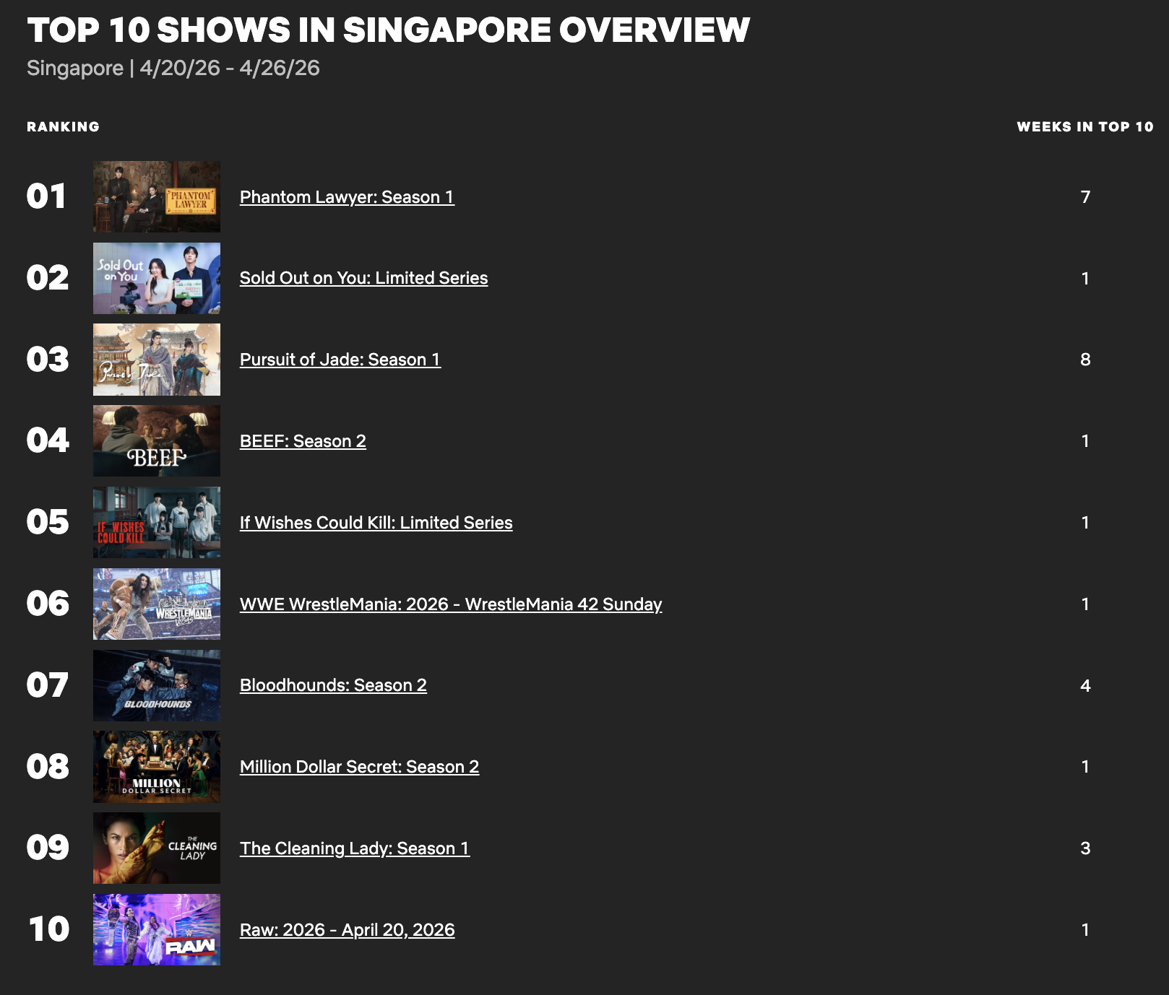1169x995 pixels.
Task: Select the WWE Raw poster thumbnail
Action: (157, 929)
